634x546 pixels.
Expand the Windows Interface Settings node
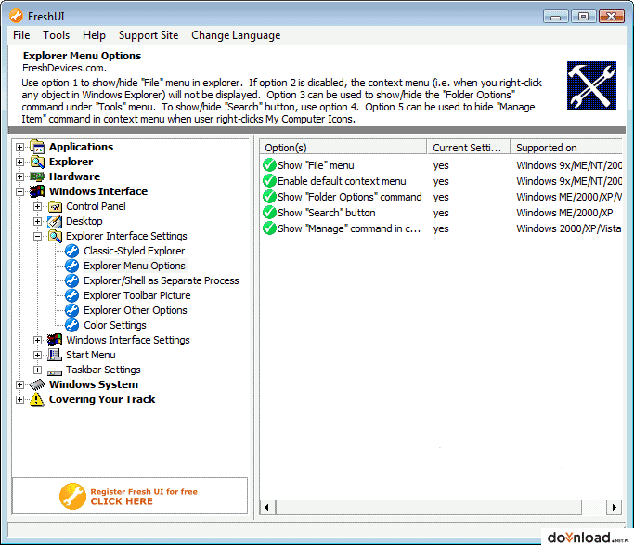point(38,340)
